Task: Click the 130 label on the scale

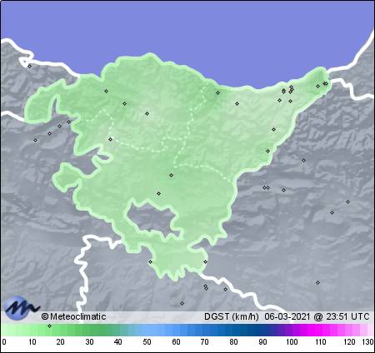Action: [367, 342]
